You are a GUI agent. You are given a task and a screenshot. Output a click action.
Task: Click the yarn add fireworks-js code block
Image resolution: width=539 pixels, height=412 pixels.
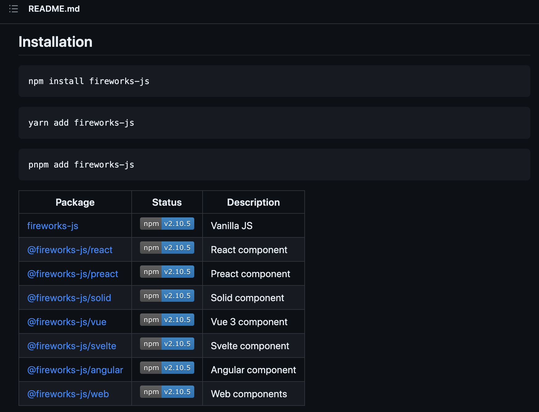tap(274, 123)
